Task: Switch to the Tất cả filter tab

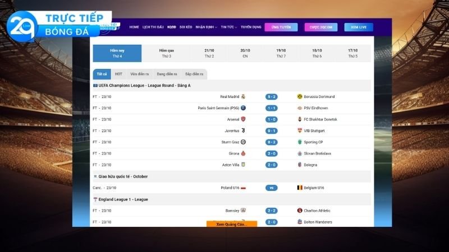Action: click(x=102, y=74)
